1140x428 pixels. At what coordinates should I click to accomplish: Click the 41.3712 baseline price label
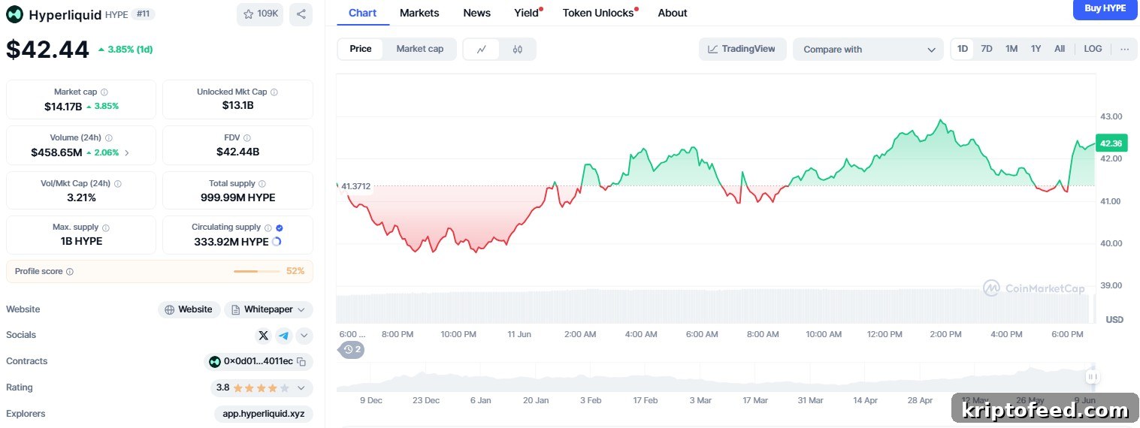point(356,186)
